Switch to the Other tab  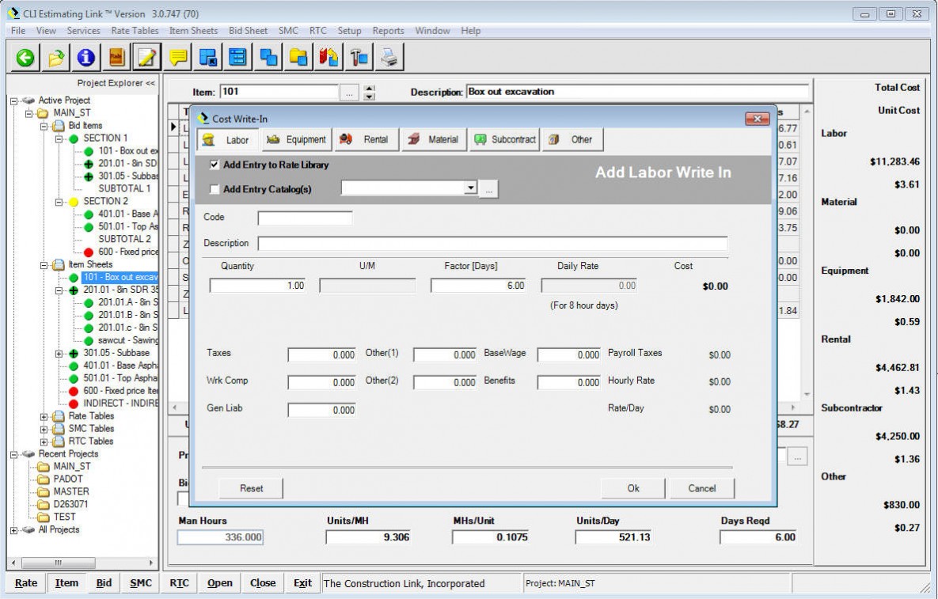click(572, 139)
